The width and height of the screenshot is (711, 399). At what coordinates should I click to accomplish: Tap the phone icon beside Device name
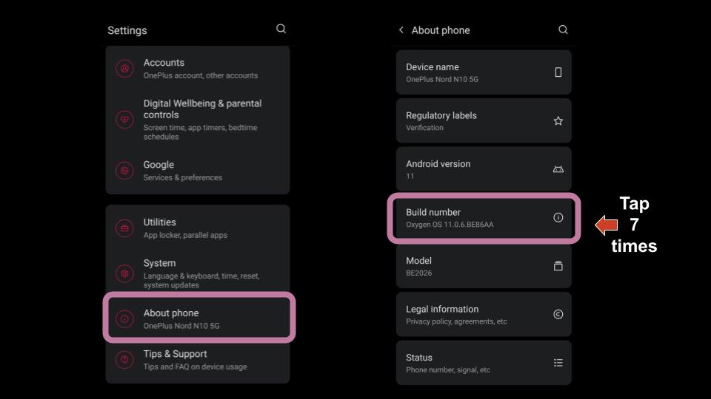[x=558, y=72]
